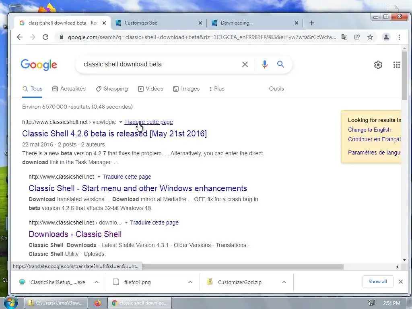
Task: Open Firefox from the taskbar
Action: 97,303
